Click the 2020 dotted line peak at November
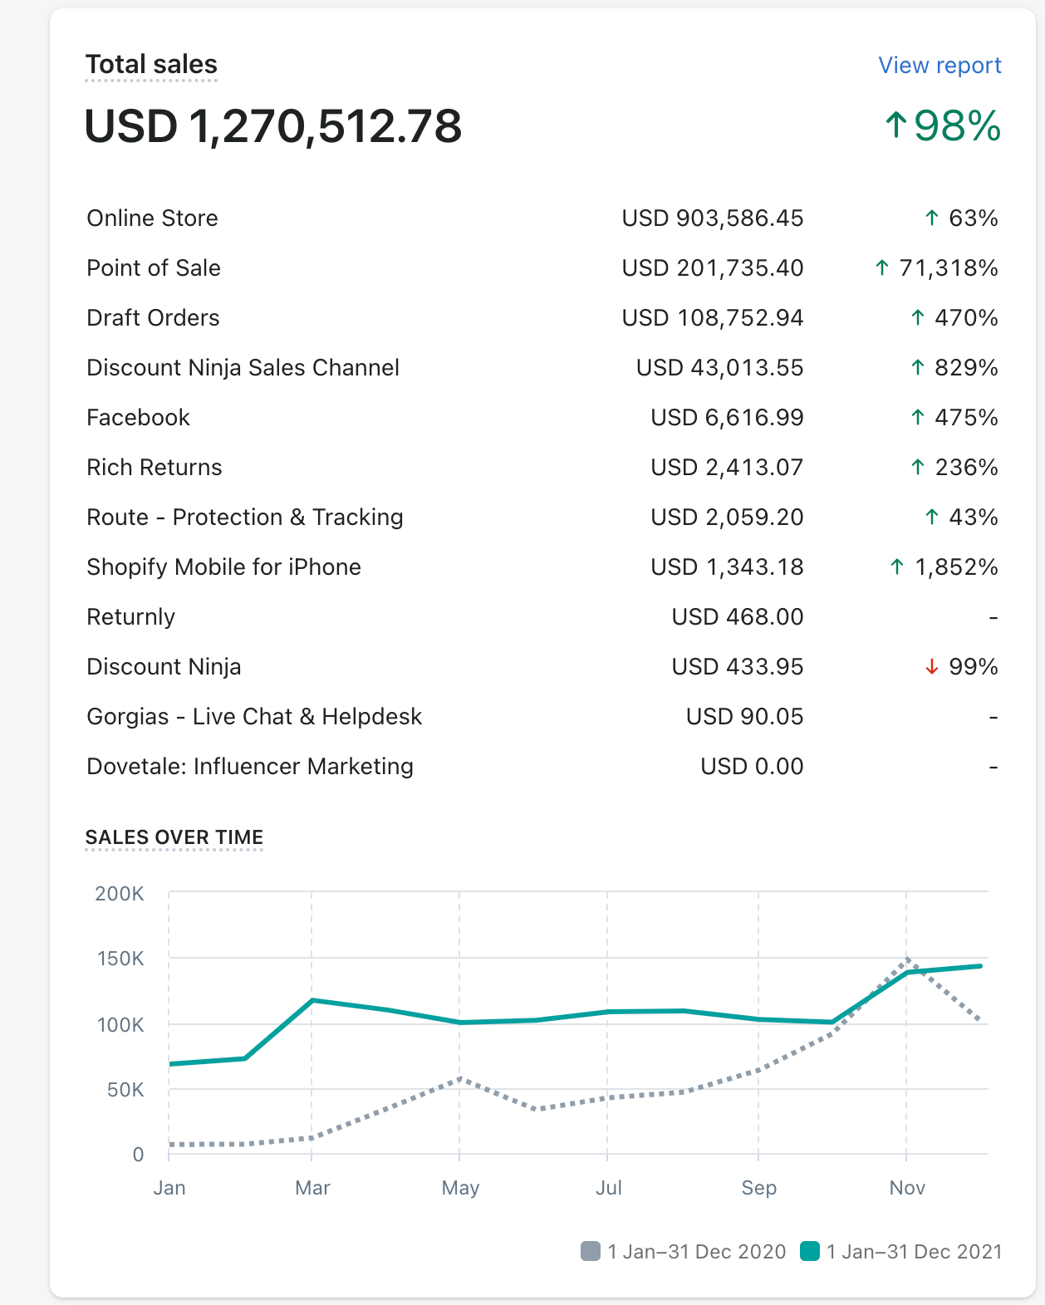Viewport: 1045px width, 1305px height. point(908,959)
